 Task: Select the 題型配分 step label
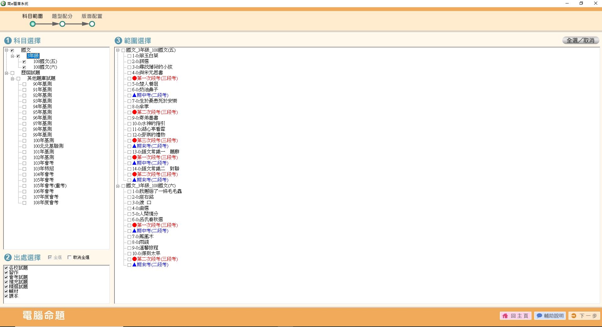(62, 16)
